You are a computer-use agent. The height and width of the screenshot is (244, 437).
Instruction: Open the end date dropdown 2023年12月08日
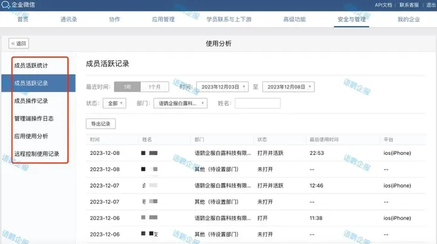288,87
